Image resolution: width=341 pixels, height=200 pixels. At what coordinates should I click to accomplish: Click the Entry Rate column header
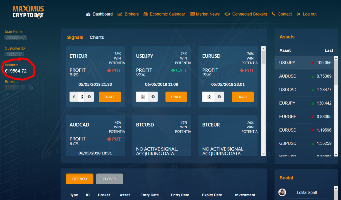(180, 195)
